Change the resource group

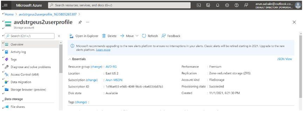96,67
